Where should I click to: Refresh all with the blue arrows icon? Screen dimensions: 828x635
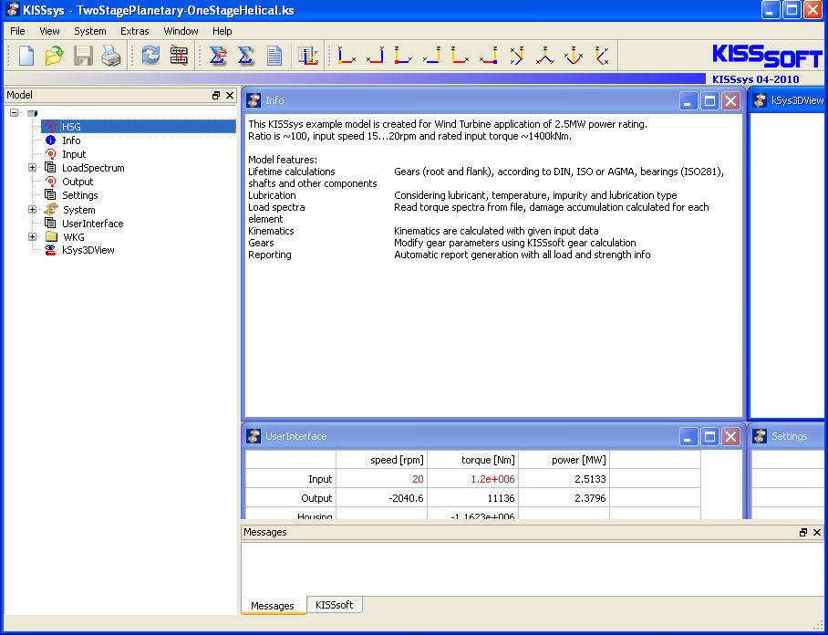pos(150,56)
